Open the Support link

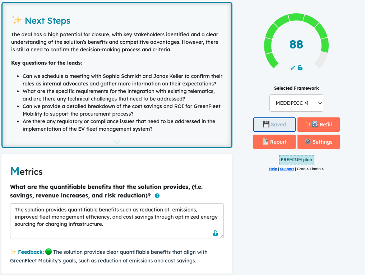pyautogui.click(x=287, y=169)
